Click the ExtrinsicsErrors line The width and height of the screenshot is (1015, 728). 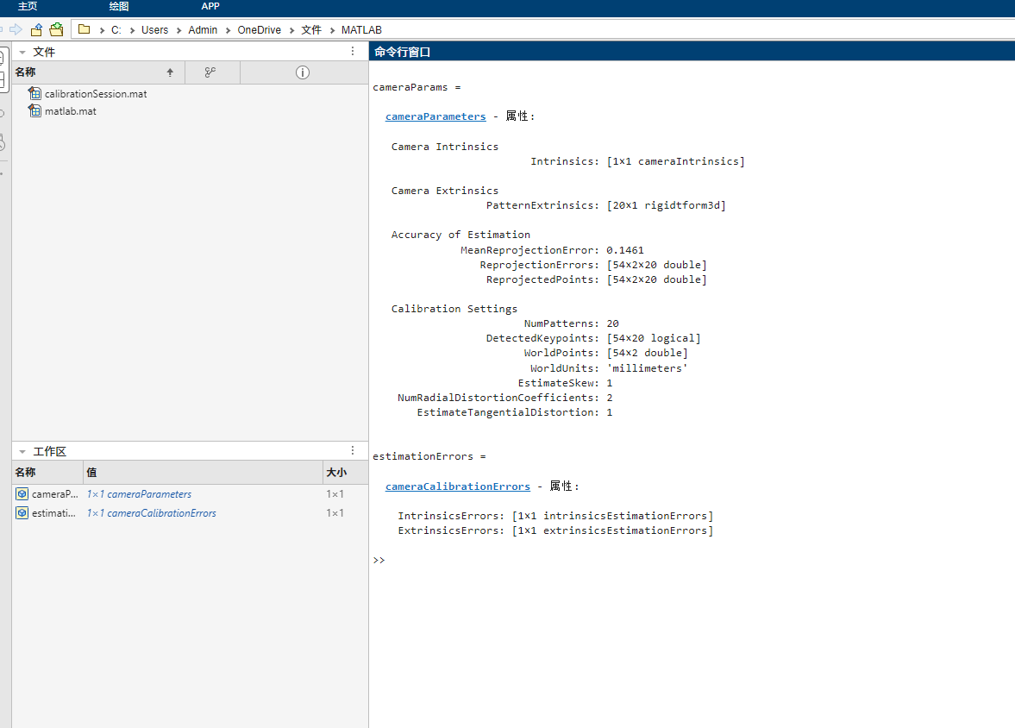click(x=555, y=530)
